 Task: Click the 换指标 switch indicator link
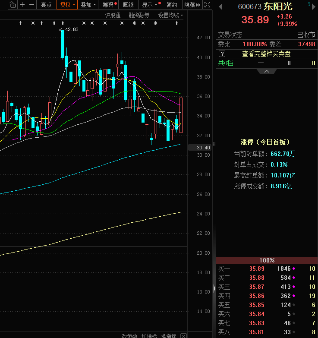pos(168,336)
